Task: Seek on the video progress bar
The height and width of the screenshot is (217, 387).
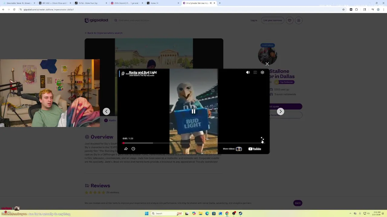Action: pyautogui.click(x=193, y=143)
